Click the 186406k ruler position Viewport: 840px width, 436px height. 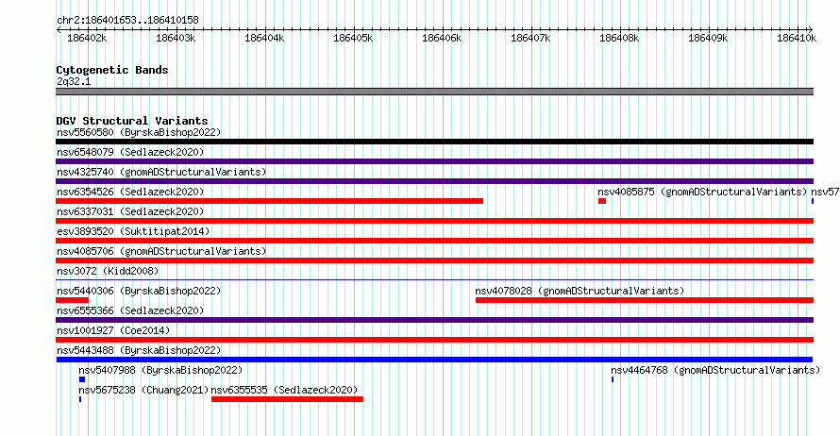(442, 38)
